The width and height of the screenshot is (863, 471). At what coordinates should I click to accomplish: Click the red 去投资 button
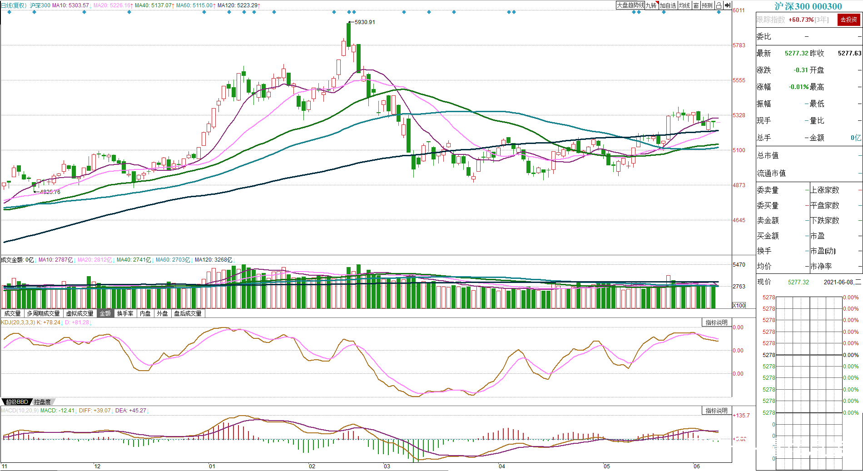pyautogui.click(x=848, y=20)
